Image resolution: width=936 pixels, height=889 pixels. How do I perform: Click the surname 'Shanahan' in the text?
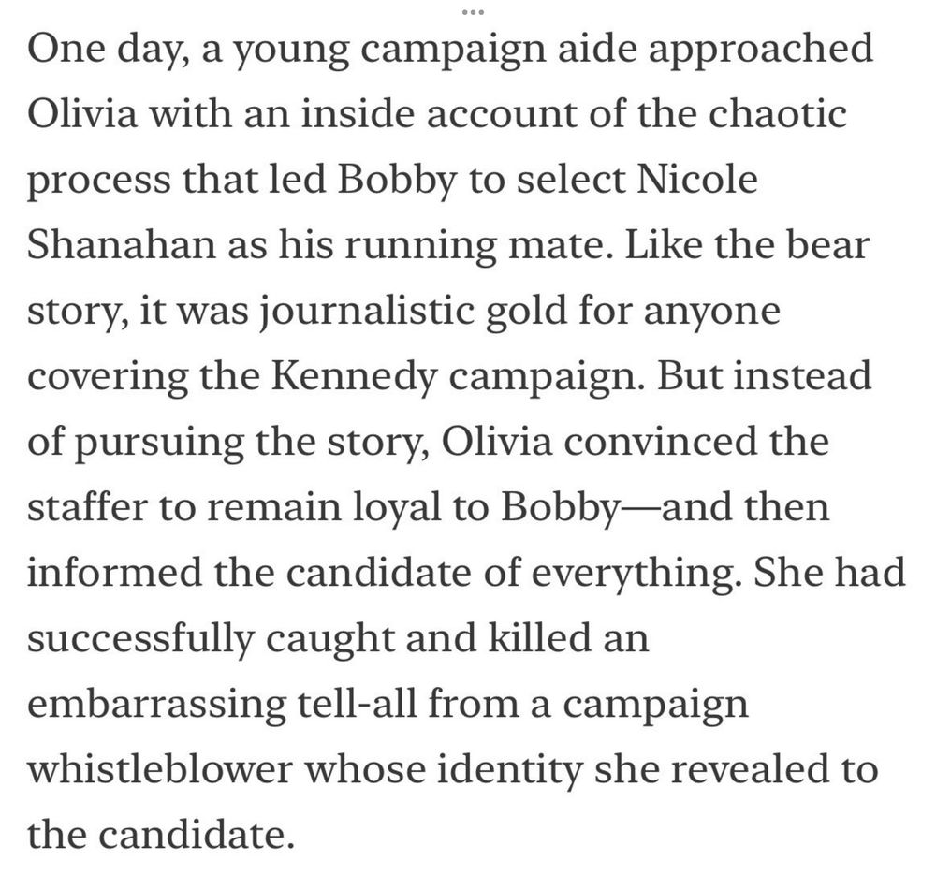(121, 244)
